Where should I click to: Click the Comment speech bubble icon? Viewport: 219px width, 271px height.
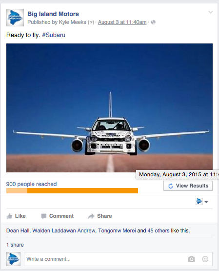[x=44, y=216]
